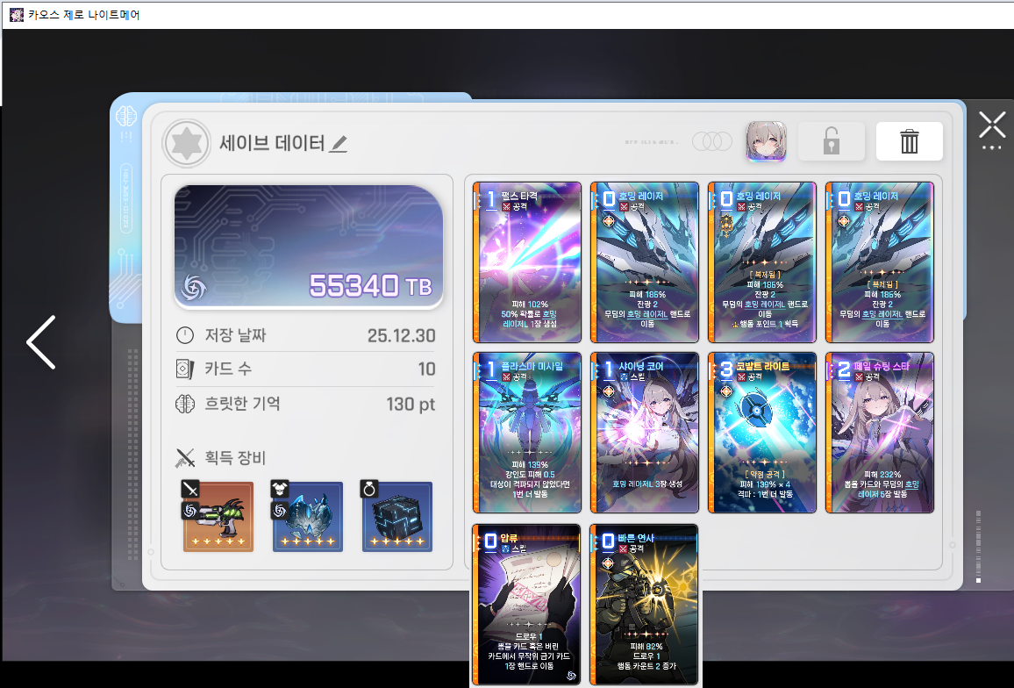Open the 펄스 타격 card

click(x=527, y=262)
